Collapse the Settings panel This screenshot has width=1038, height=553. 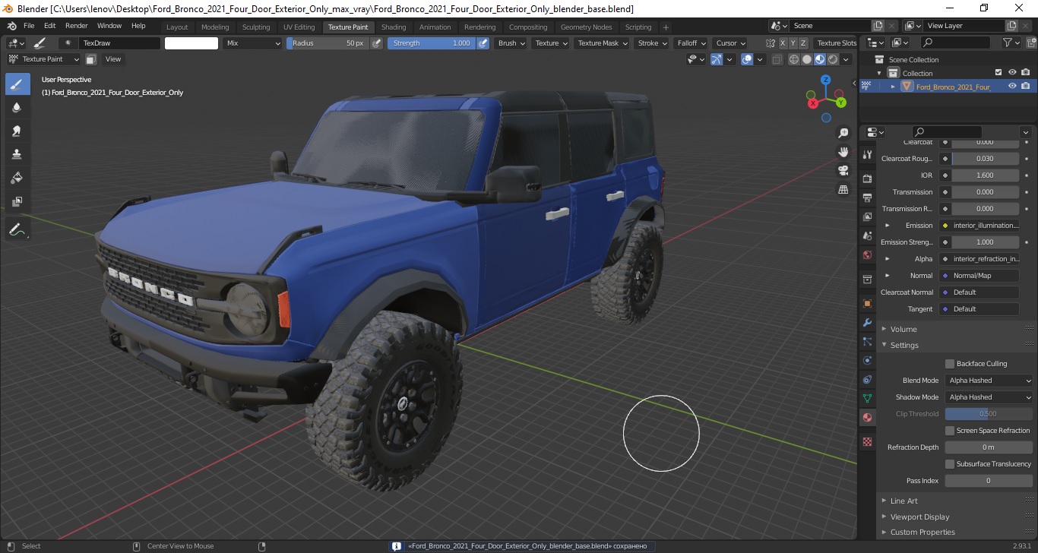click(904, 345)
